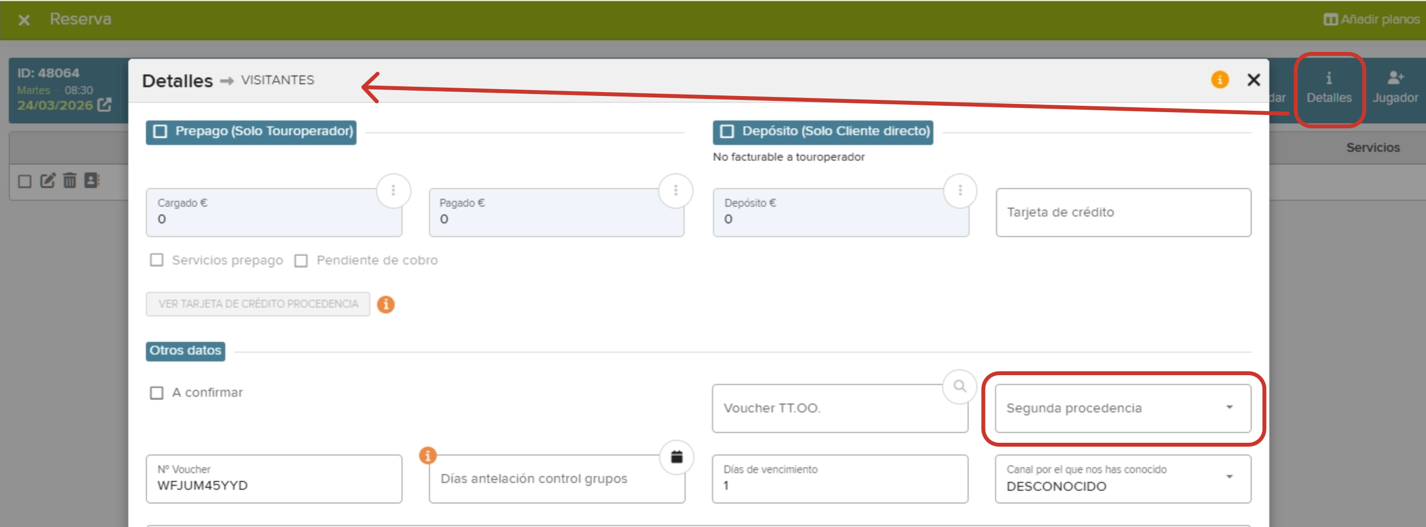Click Voucher TT.OO. input field
Image resolution: width=1426 pixels, height=527 pixels.
coord(840,408)
